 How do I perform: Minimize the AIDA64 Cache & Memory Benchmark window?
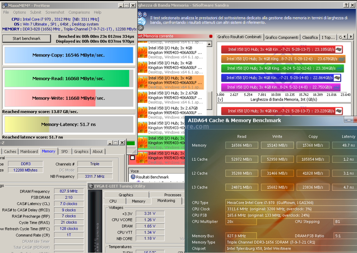348,120
